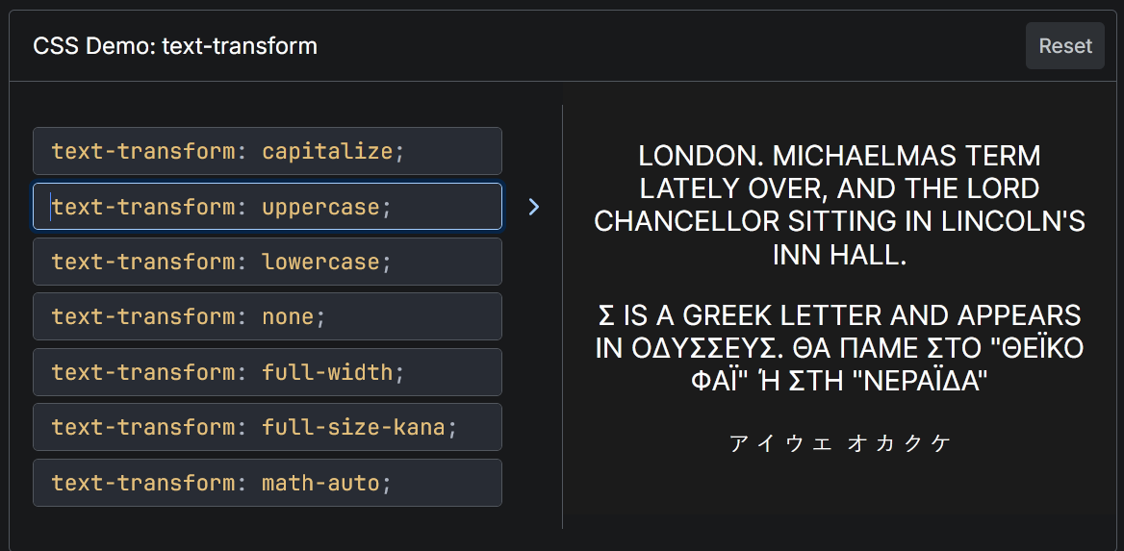Click the word 'capitalize' in the code

click(327, 151)
